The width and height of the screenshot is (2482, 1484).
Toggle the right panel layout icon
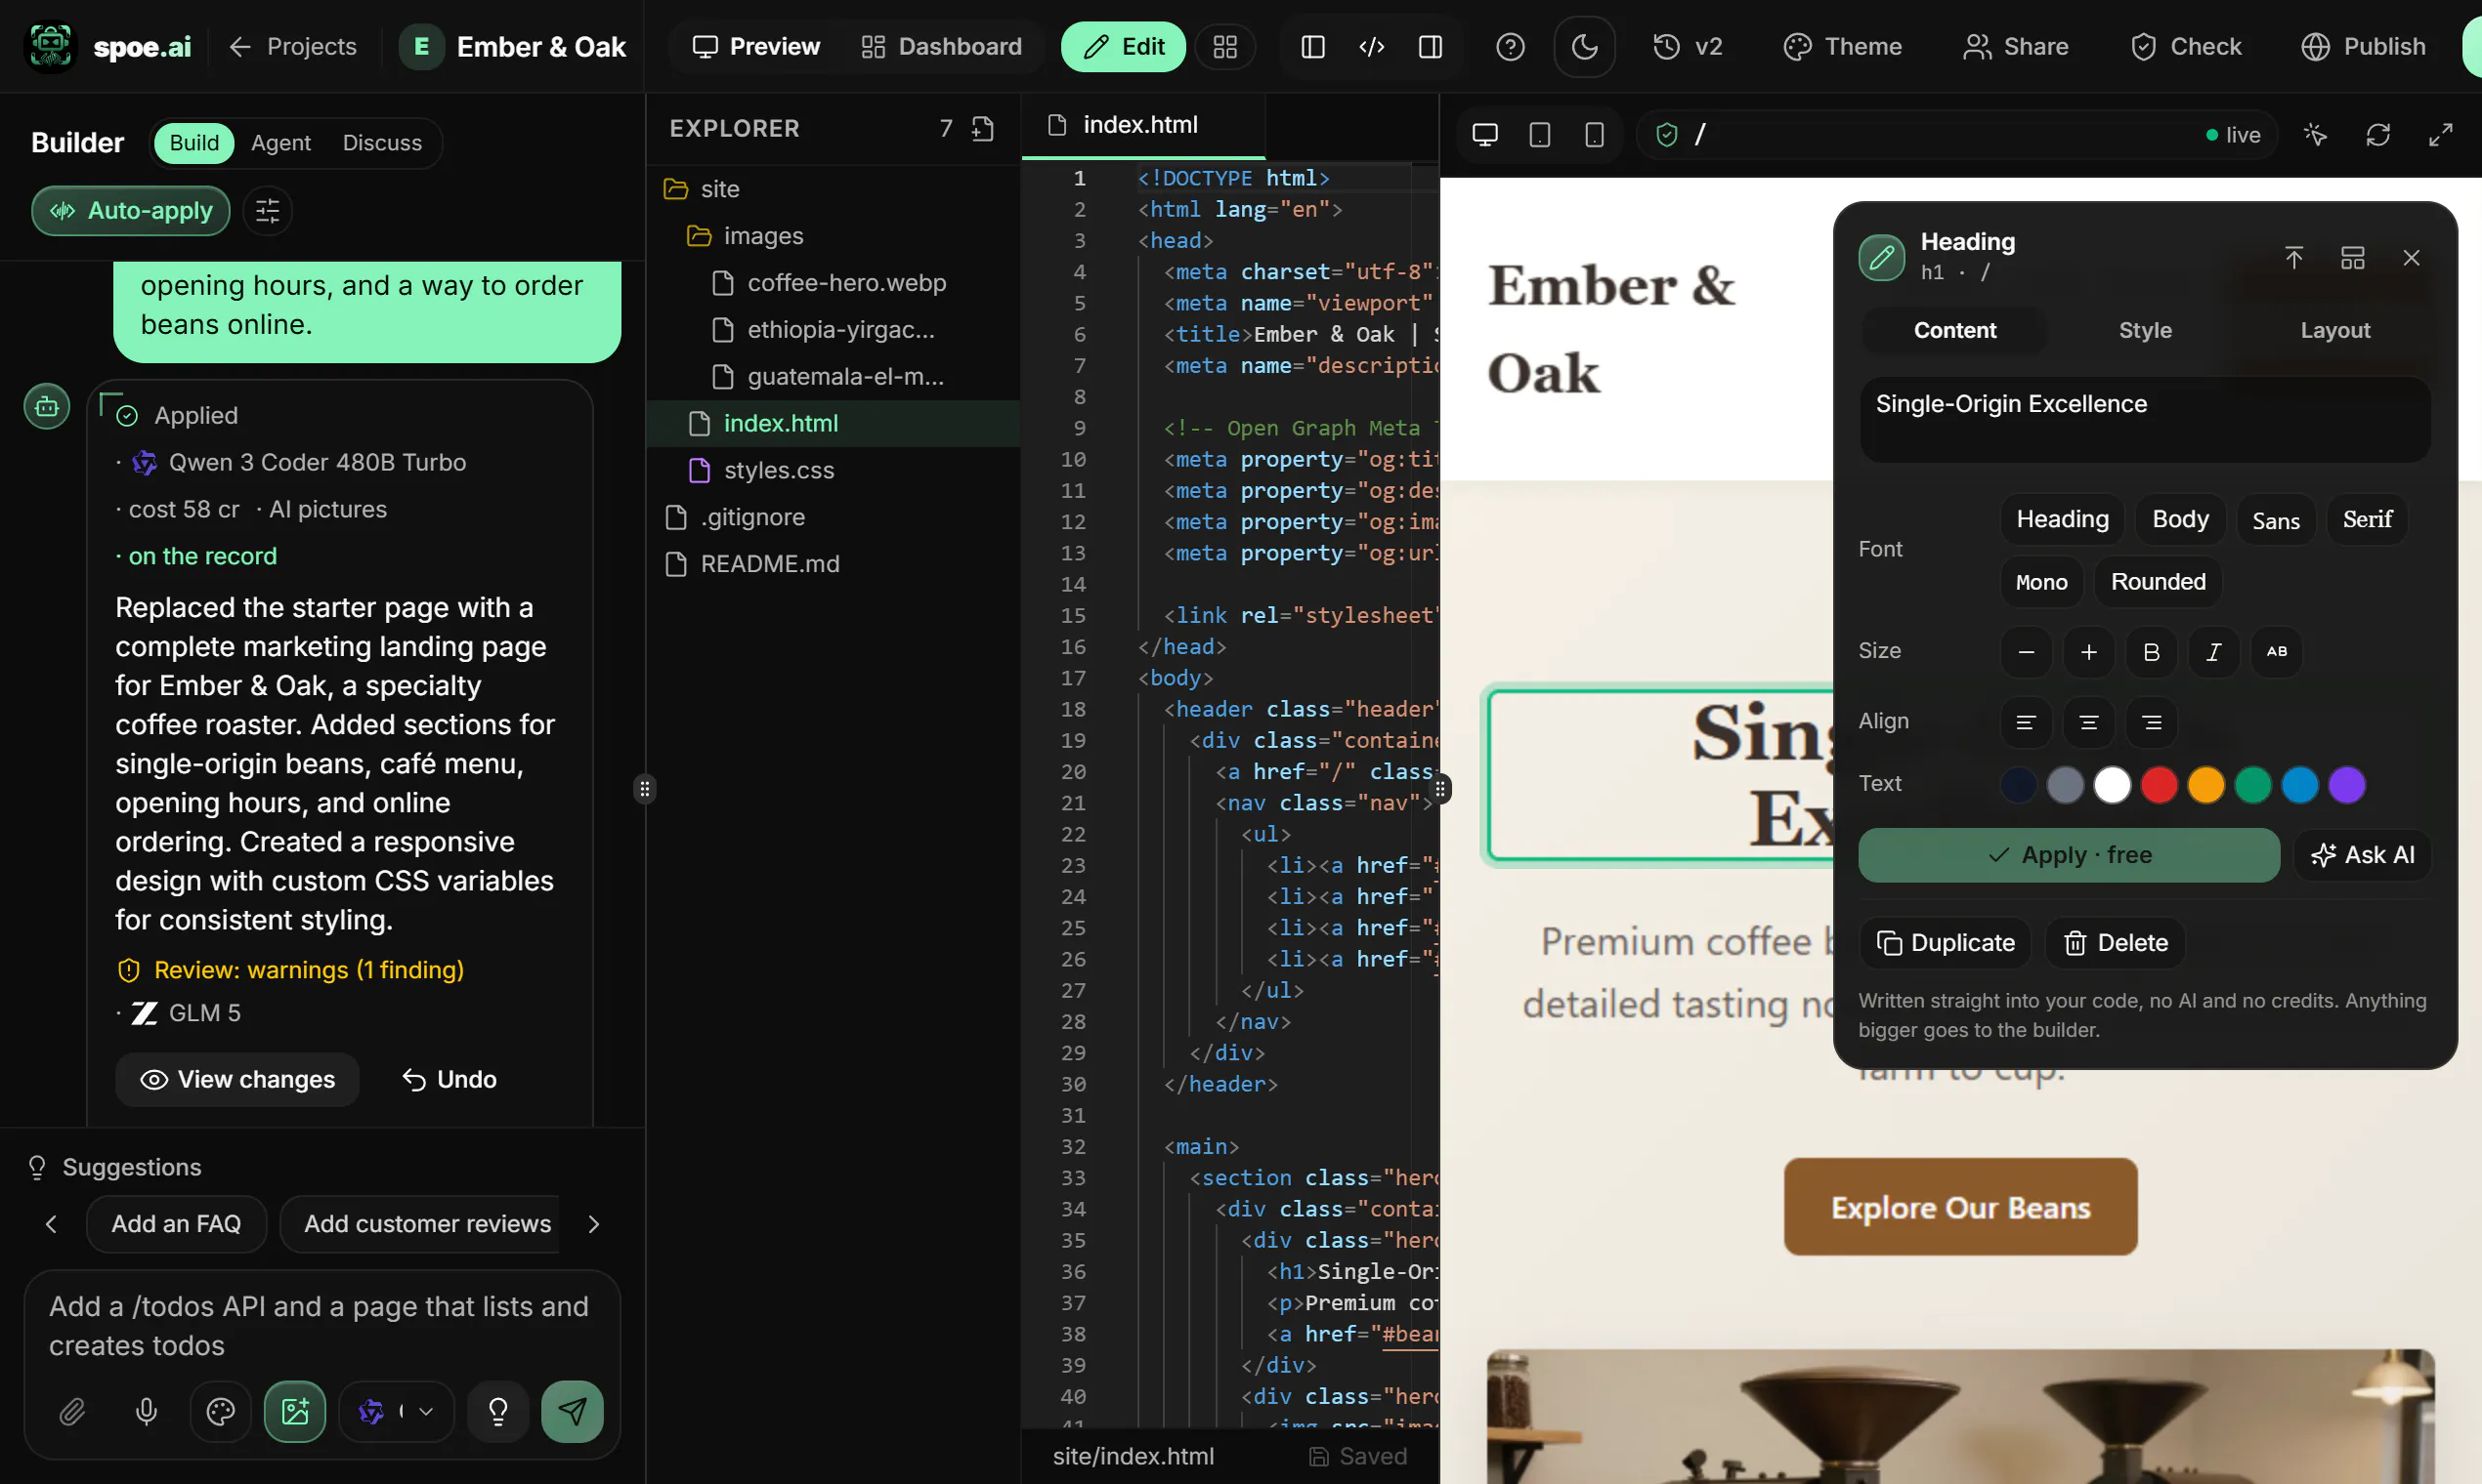point(1431,46)
